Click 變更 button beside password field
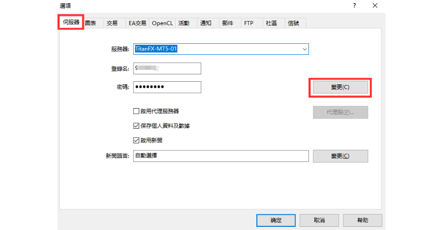This screenshot has height=230, width=443. click(340, 88)
